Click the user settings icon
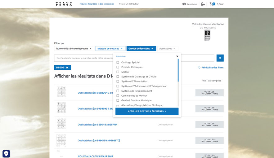 [x=203, y=4]
